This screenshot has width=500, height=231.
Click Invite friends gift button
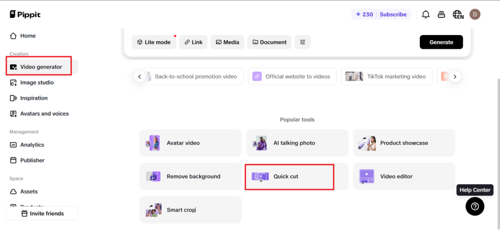42,213
